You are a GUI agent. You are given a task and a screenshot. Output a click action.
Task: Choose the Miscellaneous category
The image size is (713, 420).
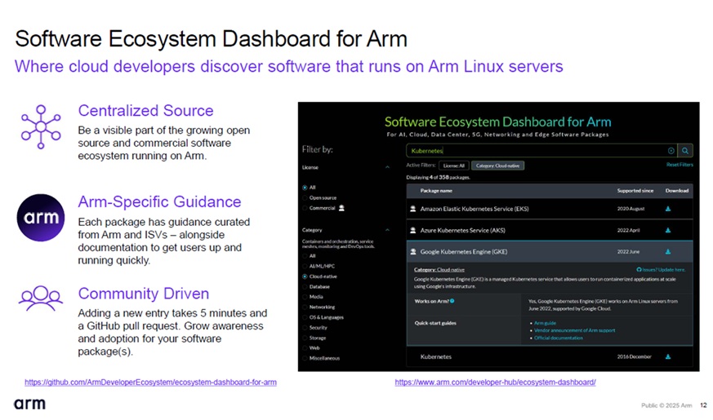point(305,358)
